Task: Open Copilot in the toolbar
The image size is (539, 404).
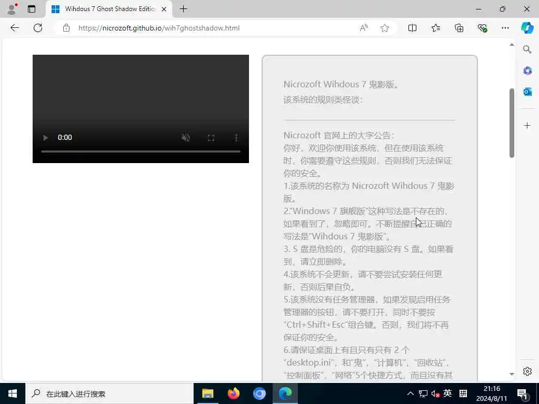Action: coord(527,28)
